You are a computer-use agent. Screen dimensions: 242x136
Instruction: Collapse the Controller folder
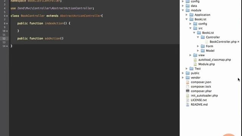coord(198,37)
